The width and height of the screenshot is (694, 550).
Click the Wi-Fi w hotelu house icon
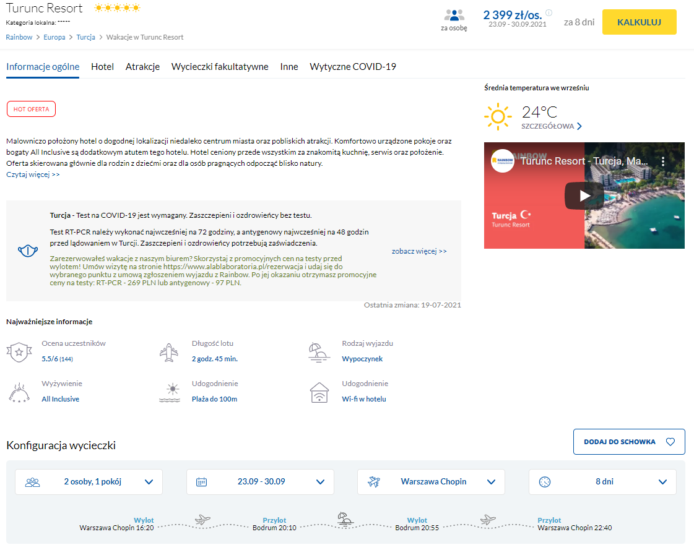(x=319, y=392)
